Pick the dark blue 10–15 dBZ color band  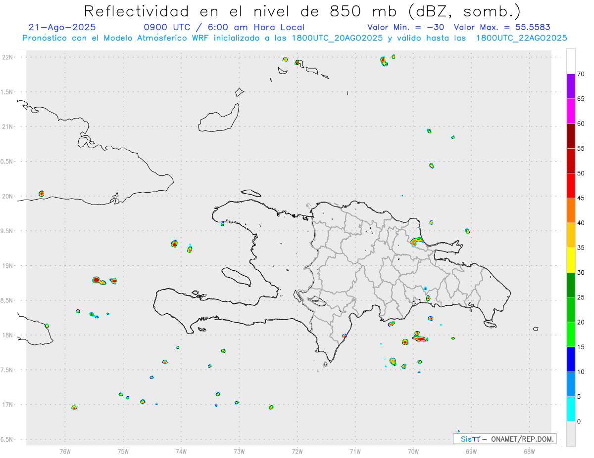571,359
